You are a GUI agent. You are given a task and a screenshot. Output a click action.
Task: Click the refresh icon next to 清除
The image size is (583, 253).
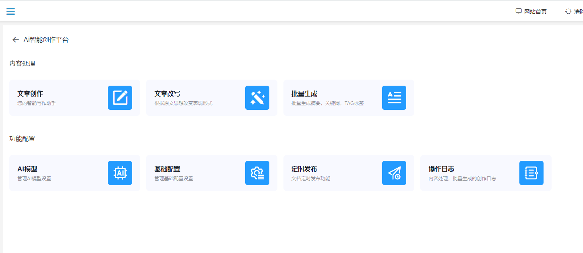click(569, 11)
